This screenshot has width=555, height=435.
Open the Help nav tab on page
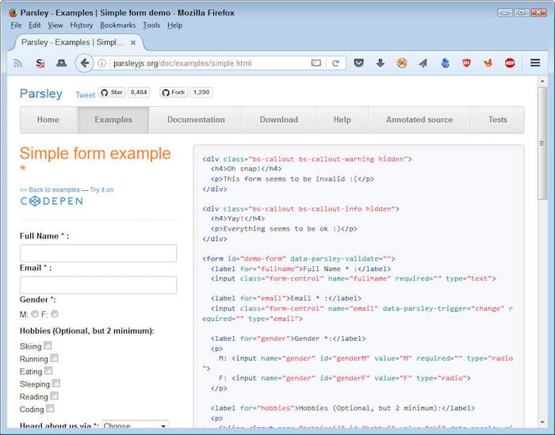pos(343,120)
